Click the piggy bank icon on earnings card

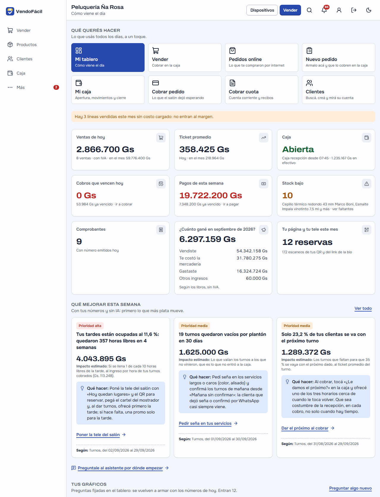[264, 230]
